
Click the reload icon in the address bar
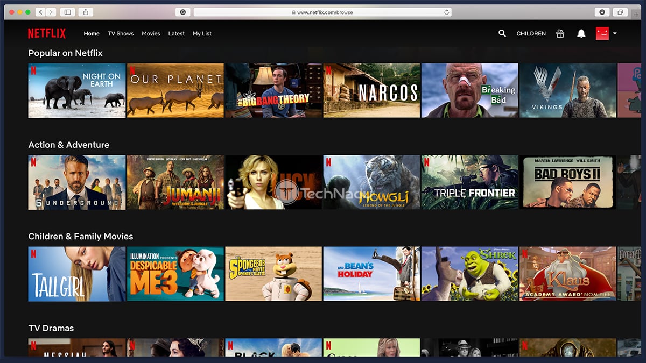coord(446,11)
